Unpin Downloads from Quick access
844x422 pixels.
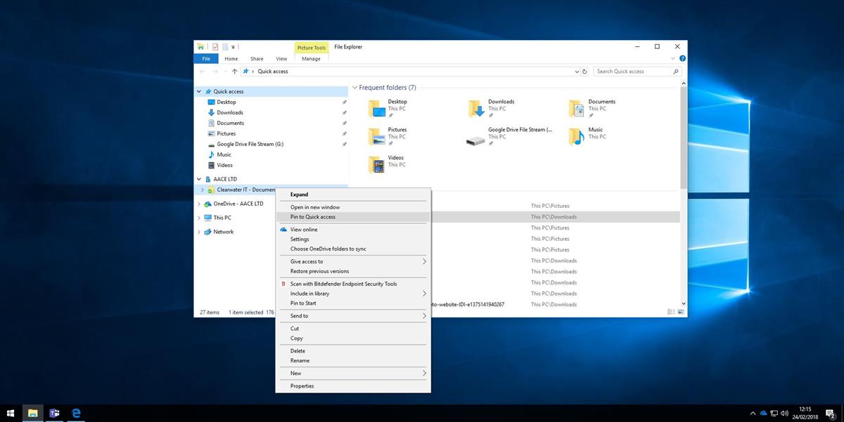coord(345,112)
